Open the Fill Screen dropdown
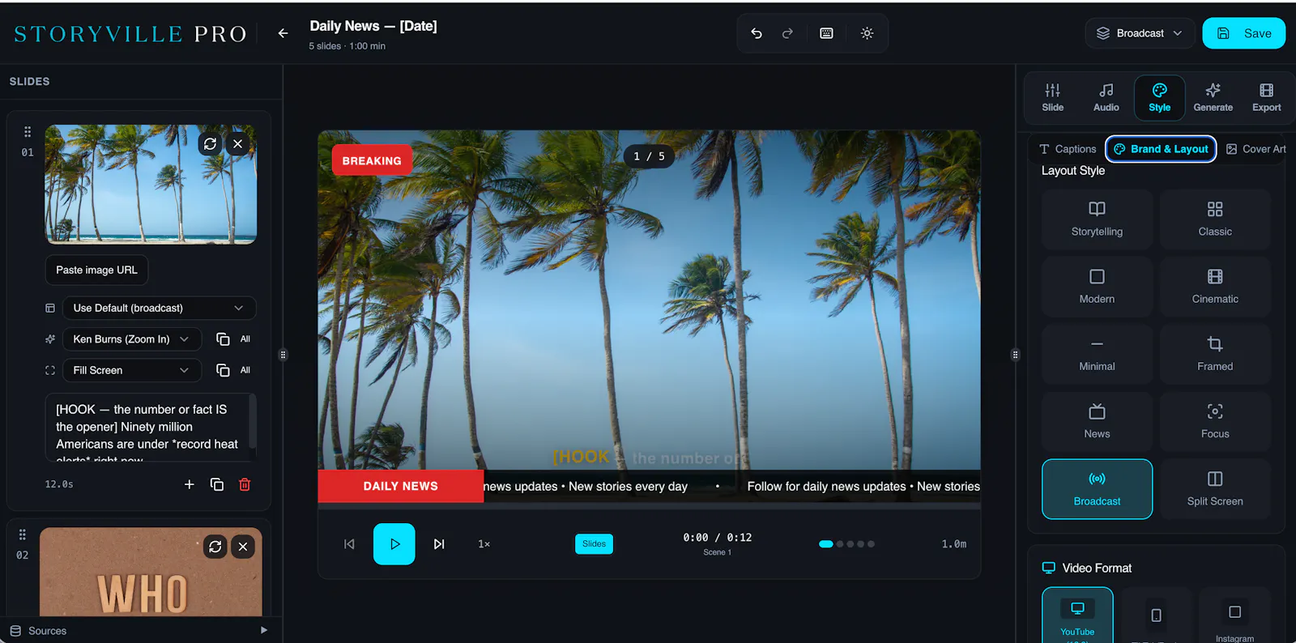 tap(132, 370)
